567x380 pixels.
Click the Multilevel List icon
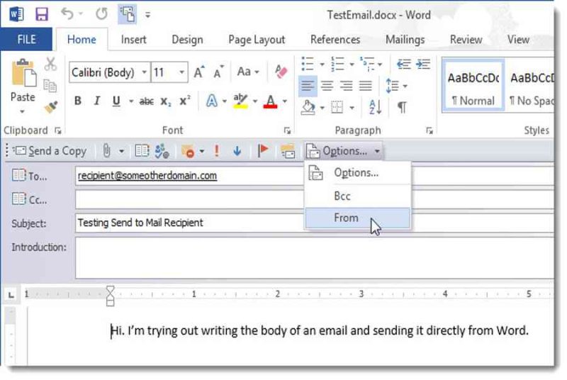(367, 64)
